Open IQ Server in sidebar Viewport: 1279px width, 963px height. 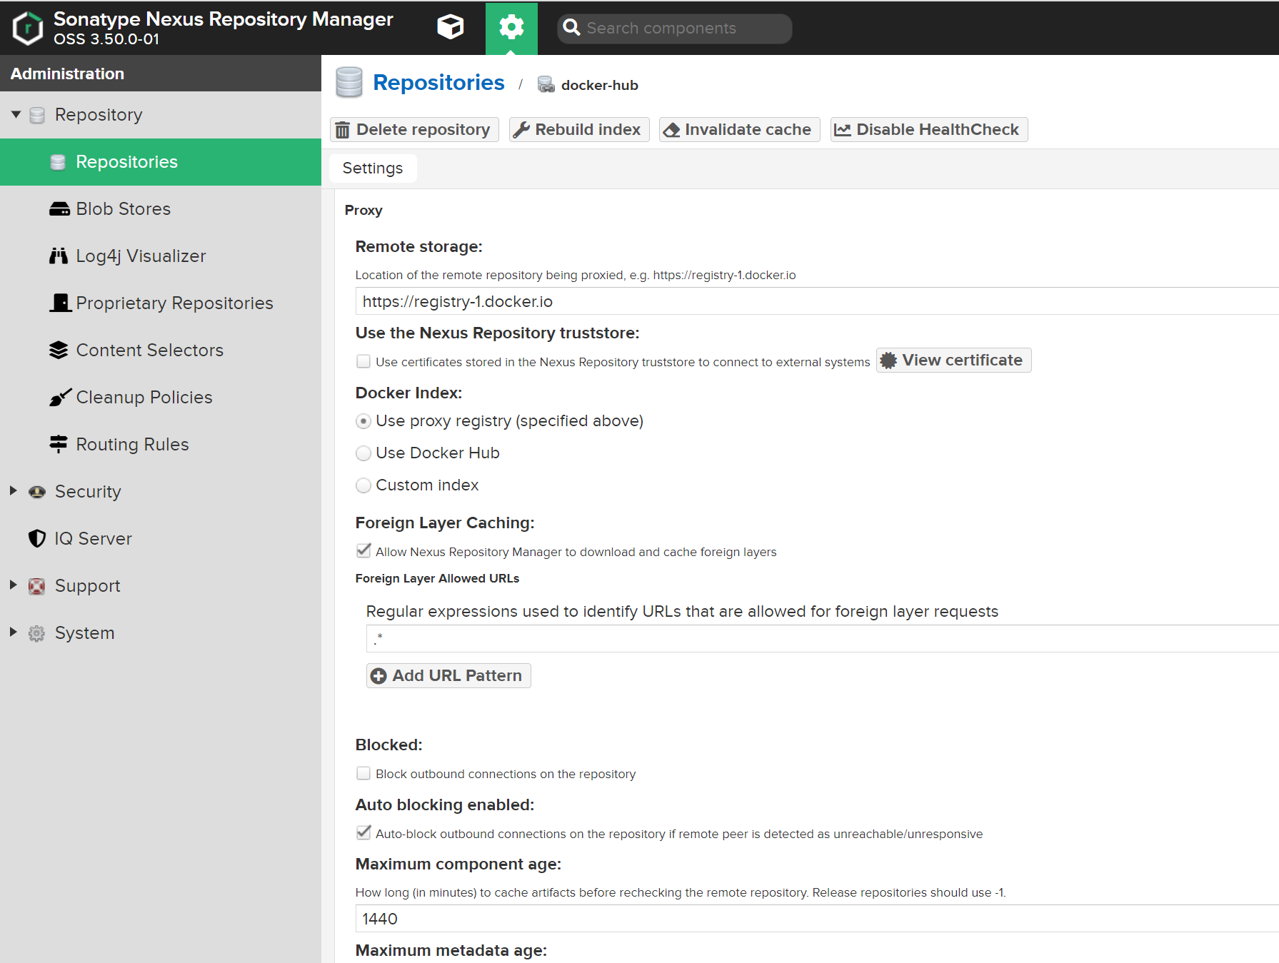(161, 539)
